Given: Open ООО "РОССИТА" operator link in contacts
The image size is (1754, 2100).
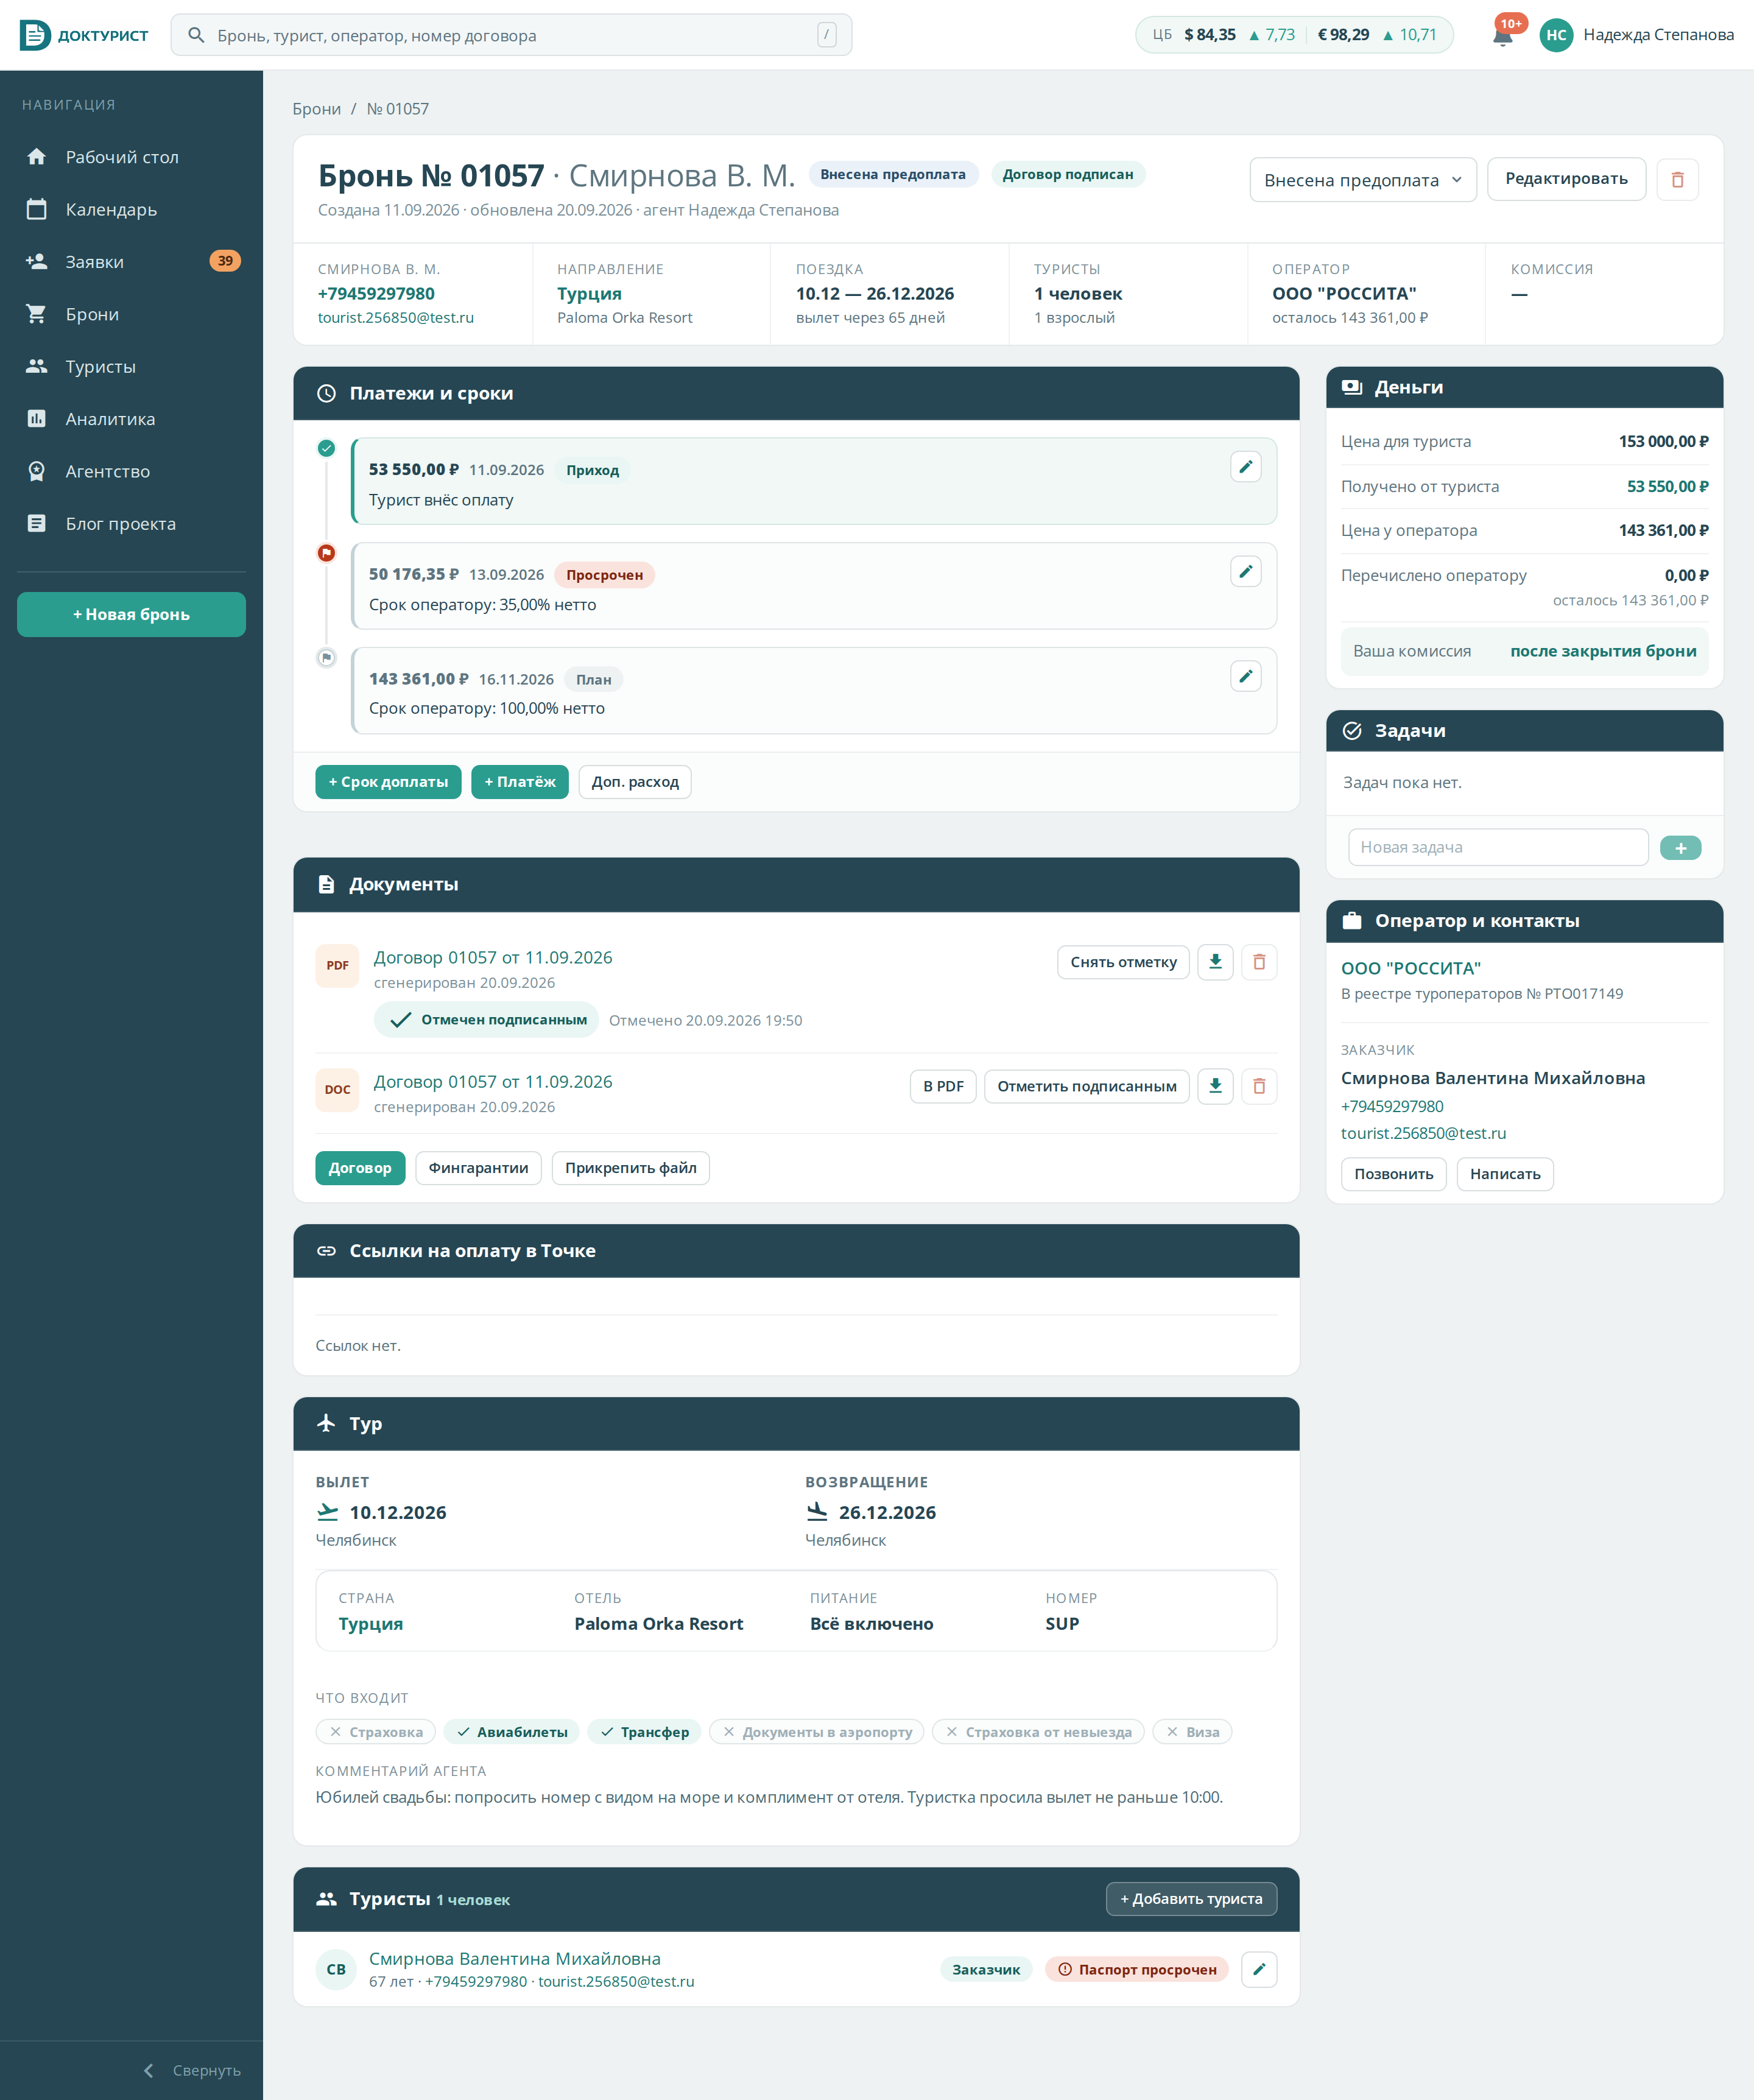Looking at the screenshot, I should [1410, 968].
